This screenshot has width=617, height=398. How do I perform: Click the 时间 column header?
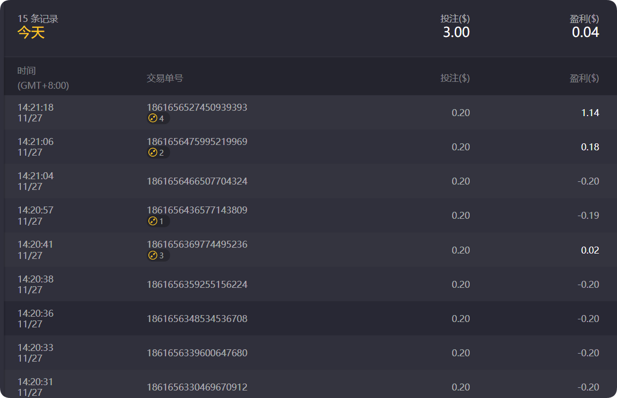27,71
